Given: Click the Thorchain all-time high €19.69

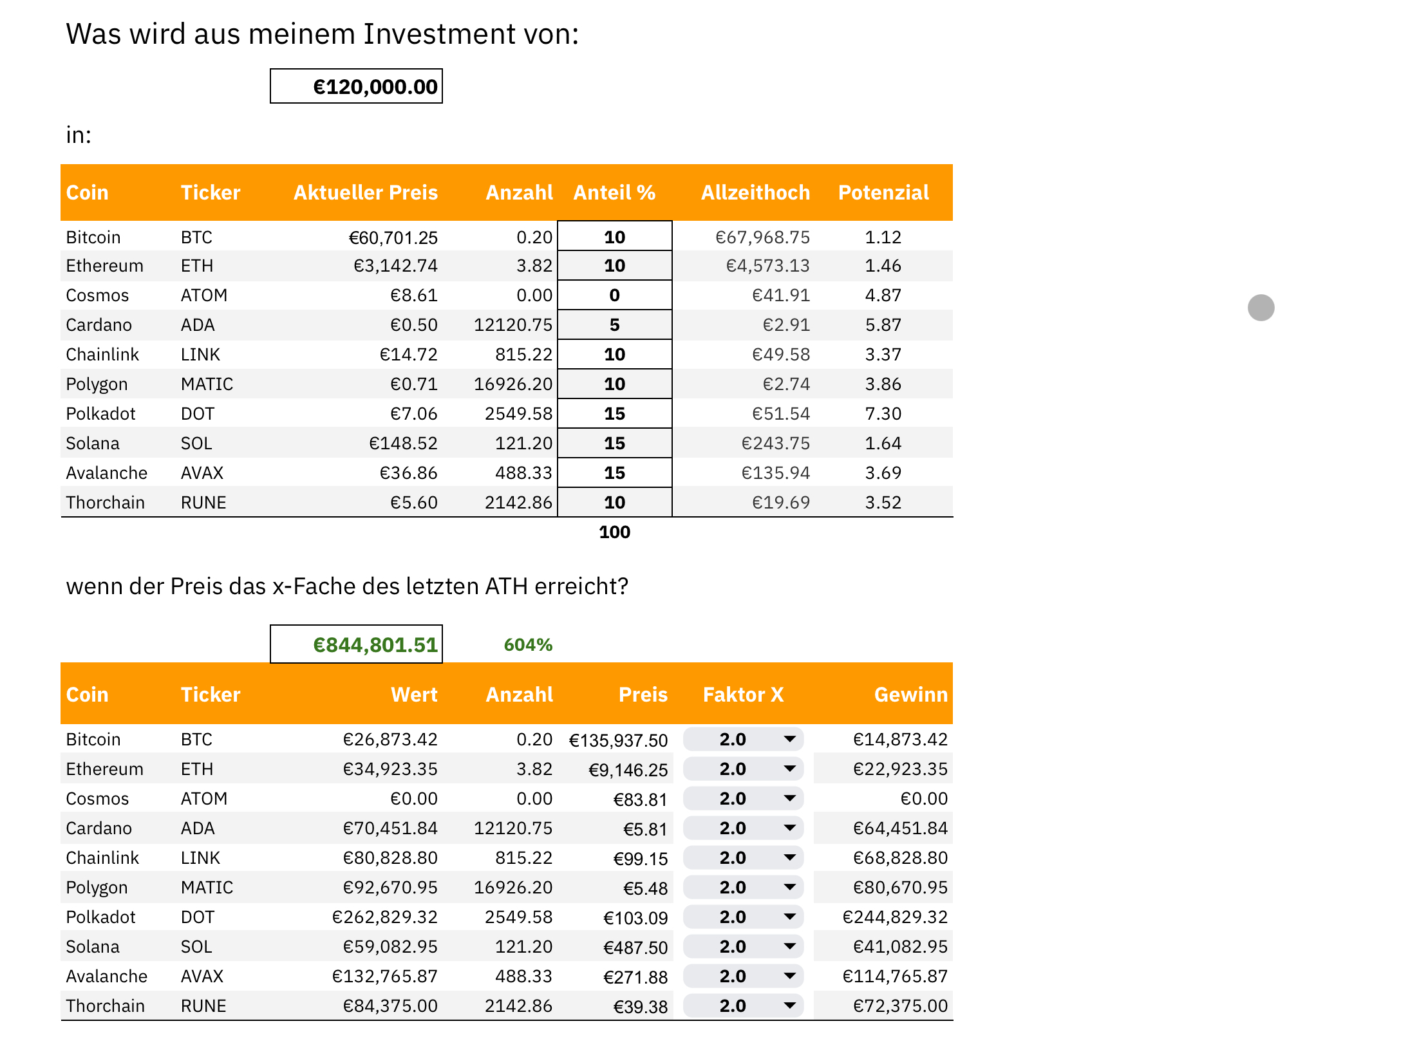Looking at the screenshot, I should point(780,503).
